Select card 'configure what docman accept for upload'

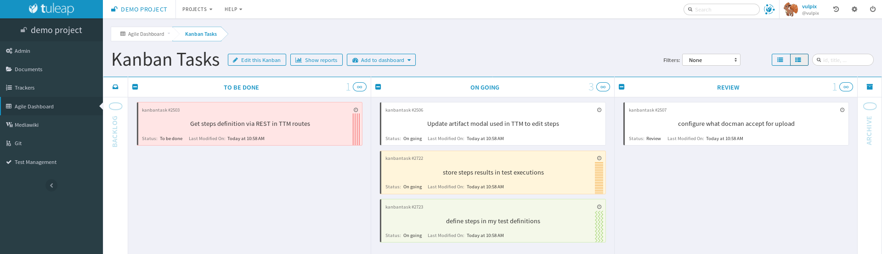pos(736,124)
